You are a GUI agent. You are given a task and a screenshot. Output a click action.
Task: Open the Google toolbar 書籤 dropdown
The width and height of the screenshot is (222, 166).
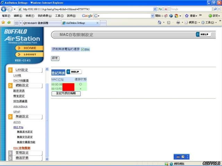(194, 16)
